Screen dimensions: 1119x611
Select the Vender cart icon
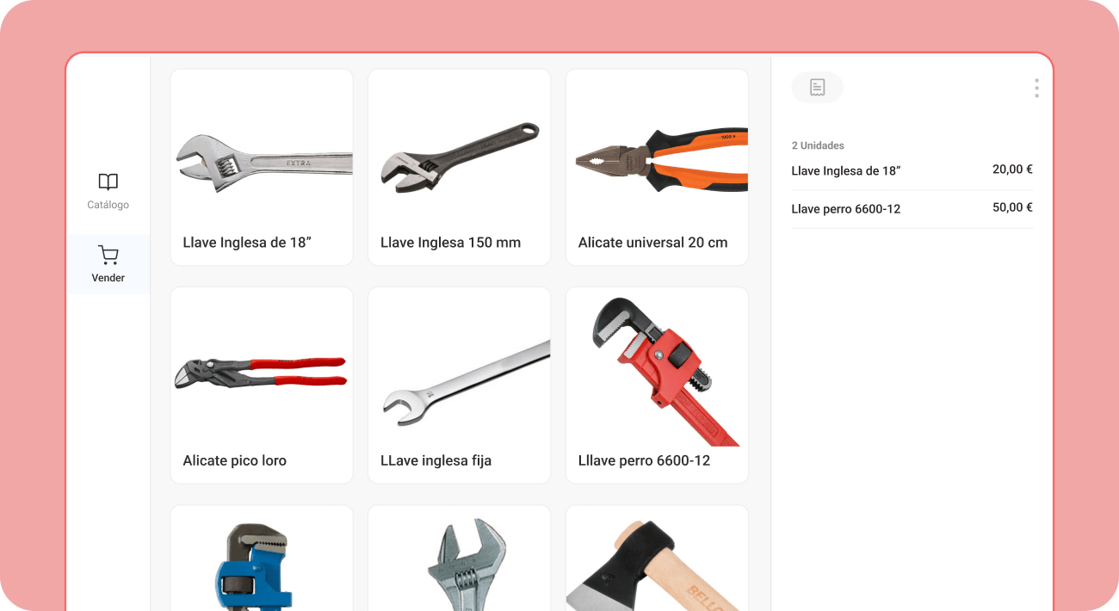click(x=108, y=255)
